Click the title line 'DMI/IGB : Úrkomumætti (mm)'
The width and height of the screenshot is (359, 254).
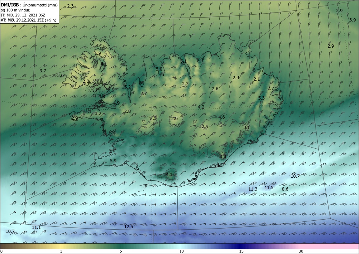29,5
